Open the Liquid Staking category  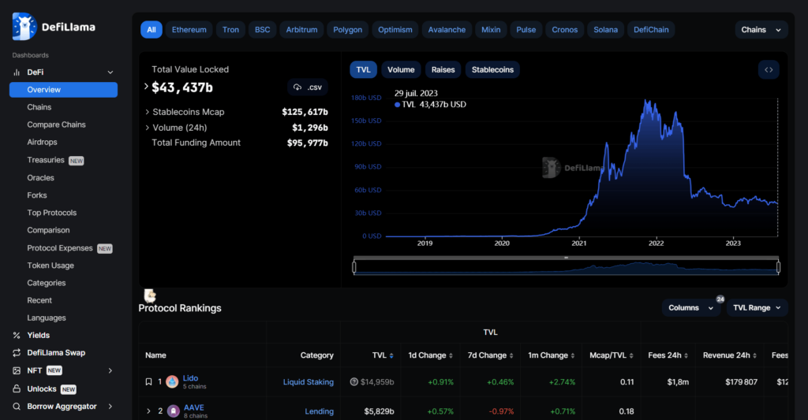pos(309,382)
